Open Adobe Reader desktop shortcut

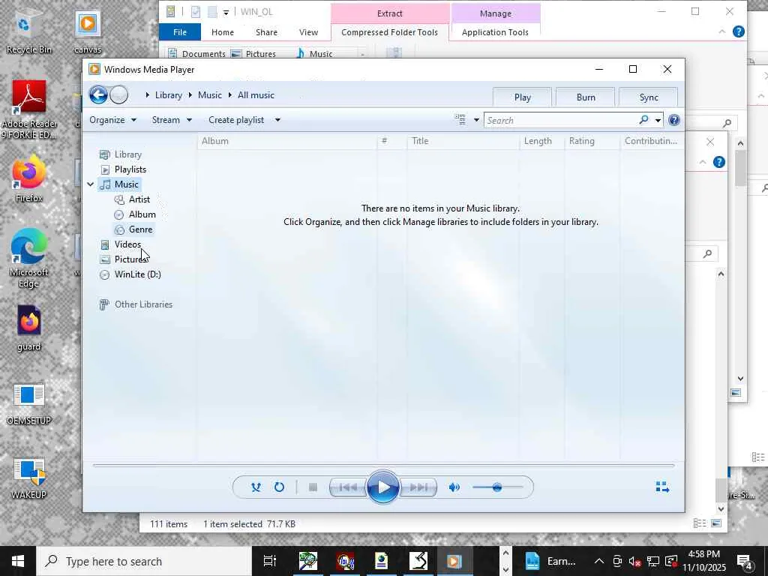29,109
